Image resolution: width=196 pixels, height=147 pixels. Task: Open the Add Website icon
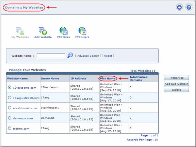click(x=43, y=31)
